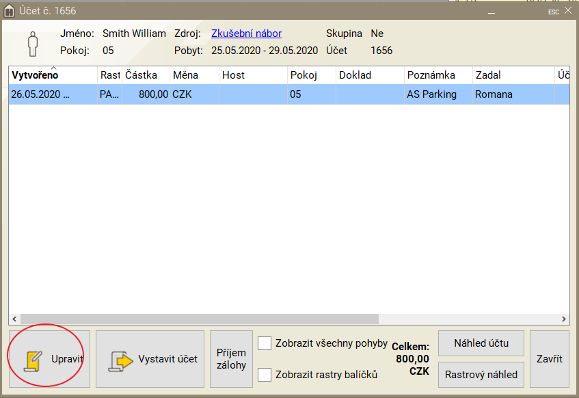Screen dimensions: 579x398
Task: Click horizontal scrollbar right arrow
Action: pos(563,319)
